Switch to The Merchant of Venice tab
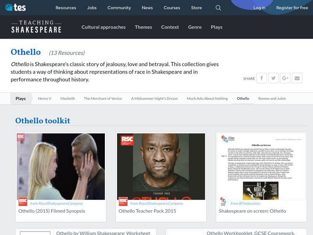This screenshot has height=235, width=313. (x=103, y=99)
